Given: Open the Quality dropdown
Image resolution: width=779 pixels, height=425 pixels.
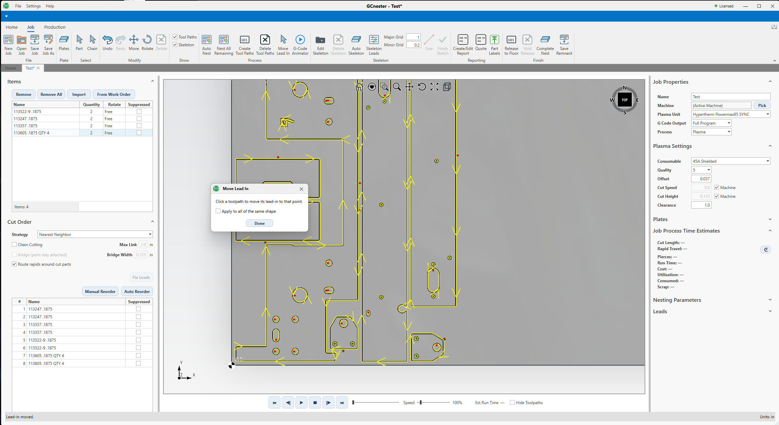Looking at the screenshot, I should pos(701,170).
